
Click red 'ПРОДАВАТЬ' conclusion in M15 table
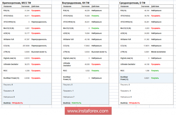[x=17, y=103]
